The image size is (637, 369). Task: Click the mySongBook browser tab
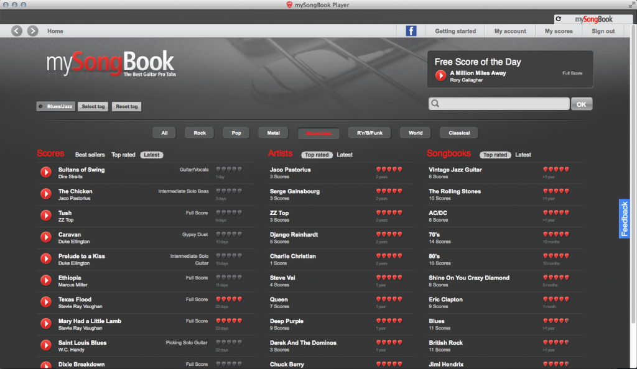click(x=593, y=19)
